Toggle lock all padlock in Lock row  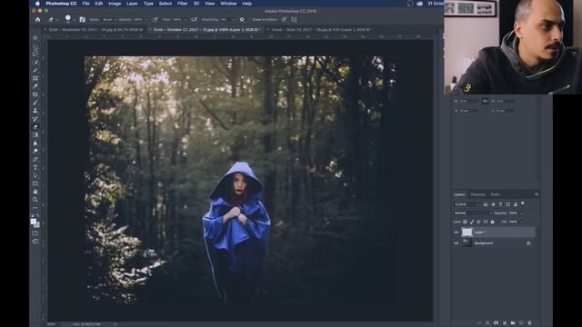pos(493,222)
